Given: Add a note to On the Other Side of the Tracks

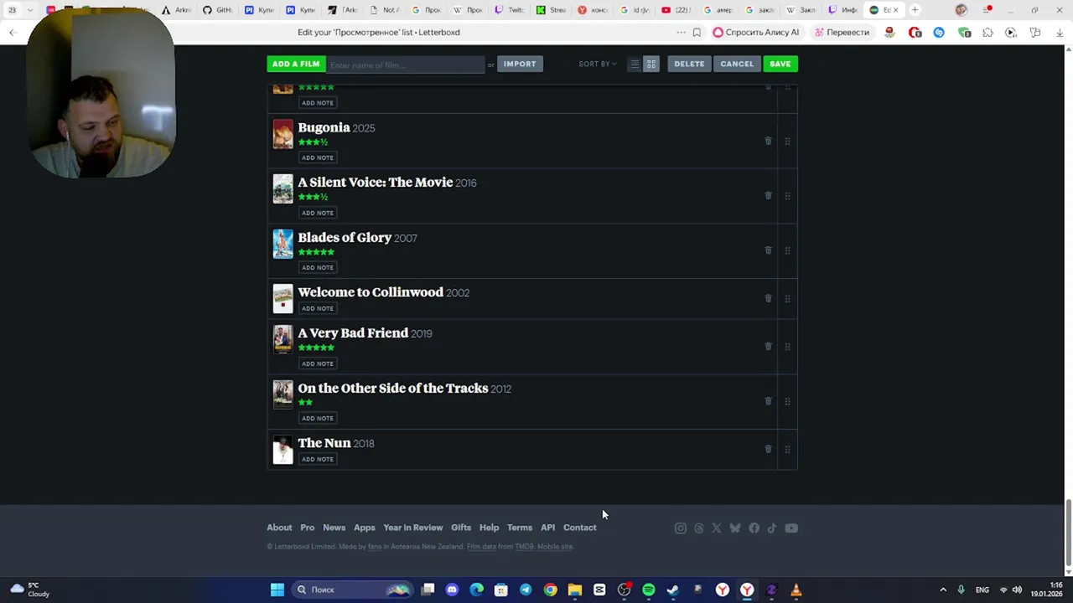Looking at the screenshot, I should coord(318,418).
